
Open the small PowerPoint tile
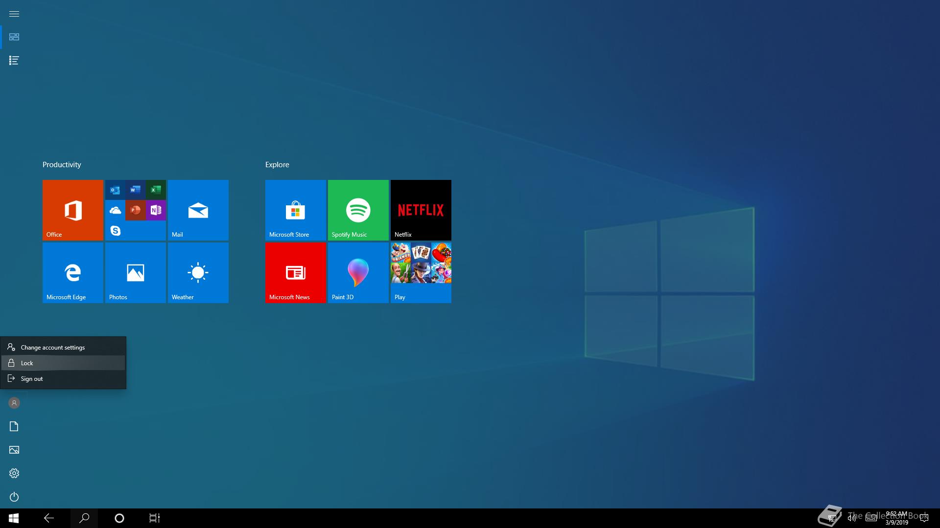click(x=136, y=210)
